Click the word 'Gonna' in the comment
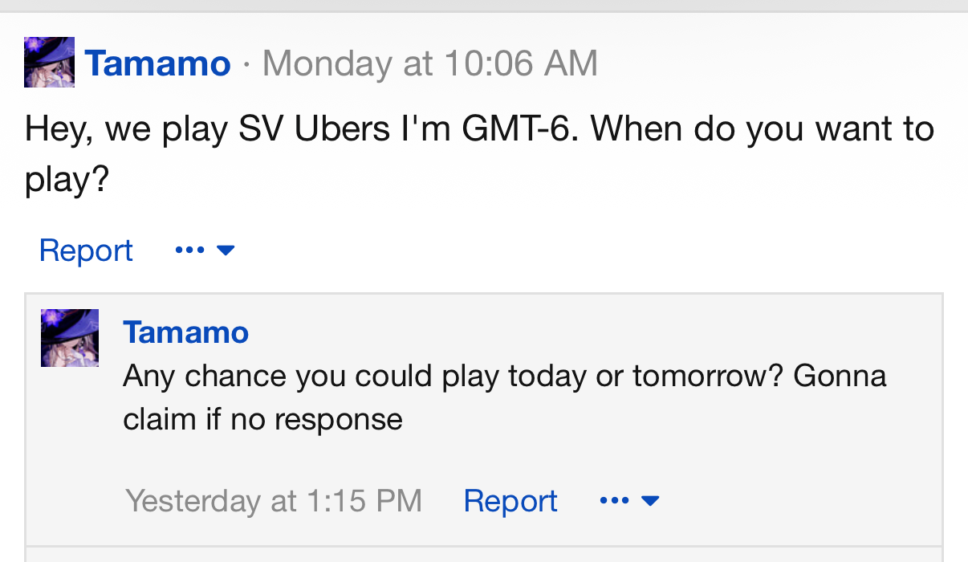Viewport: 968px width, 562px height. [x=840, y=376]
